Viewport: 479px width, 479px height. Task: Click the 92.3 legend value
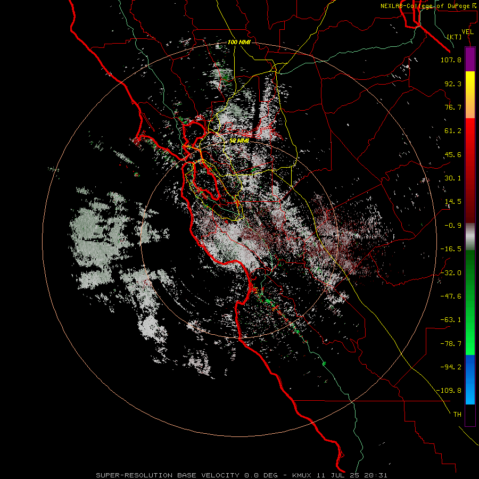[453, 84]
